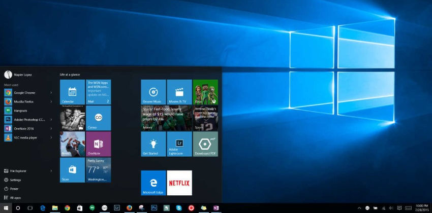Open the Movies & TV tile
The width and height of the screenshot is (432, 213).
pos(179,92)
